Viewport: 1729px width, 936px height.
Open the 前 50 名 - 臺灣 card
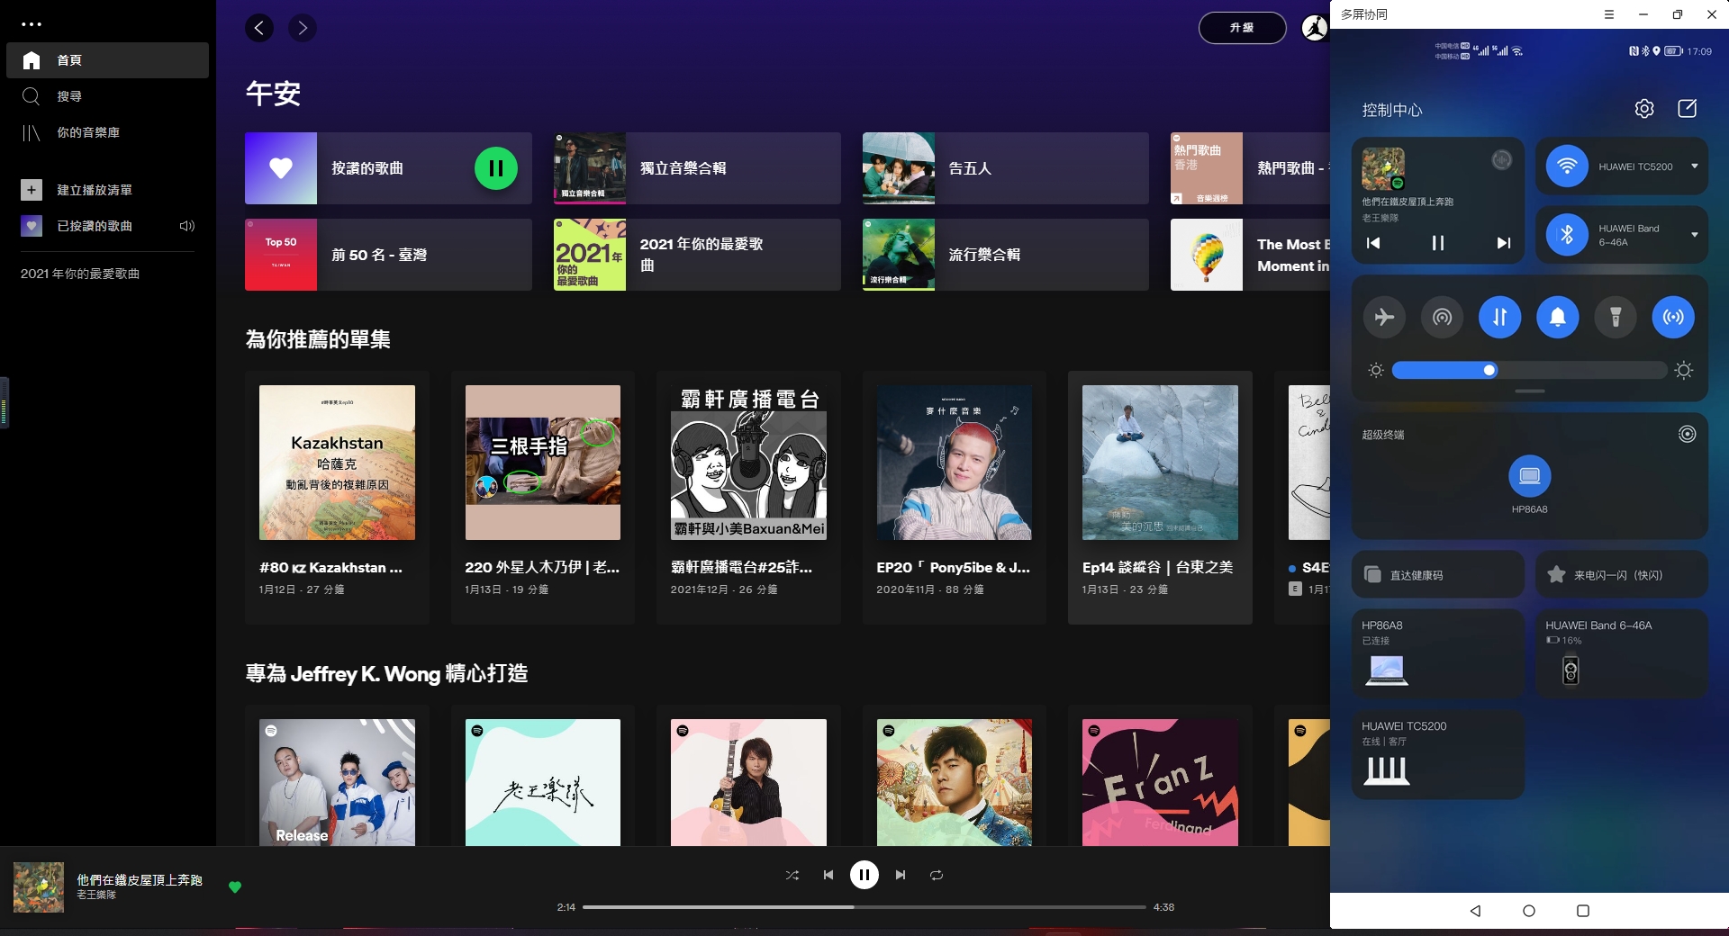click(x=388, y=255)
